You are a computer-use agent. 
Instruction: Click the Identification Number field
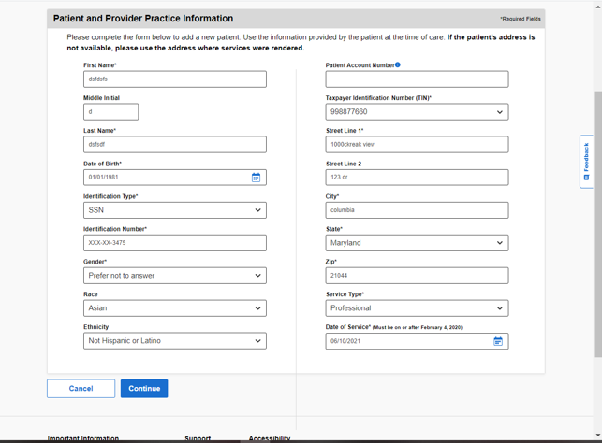(174, 243)
